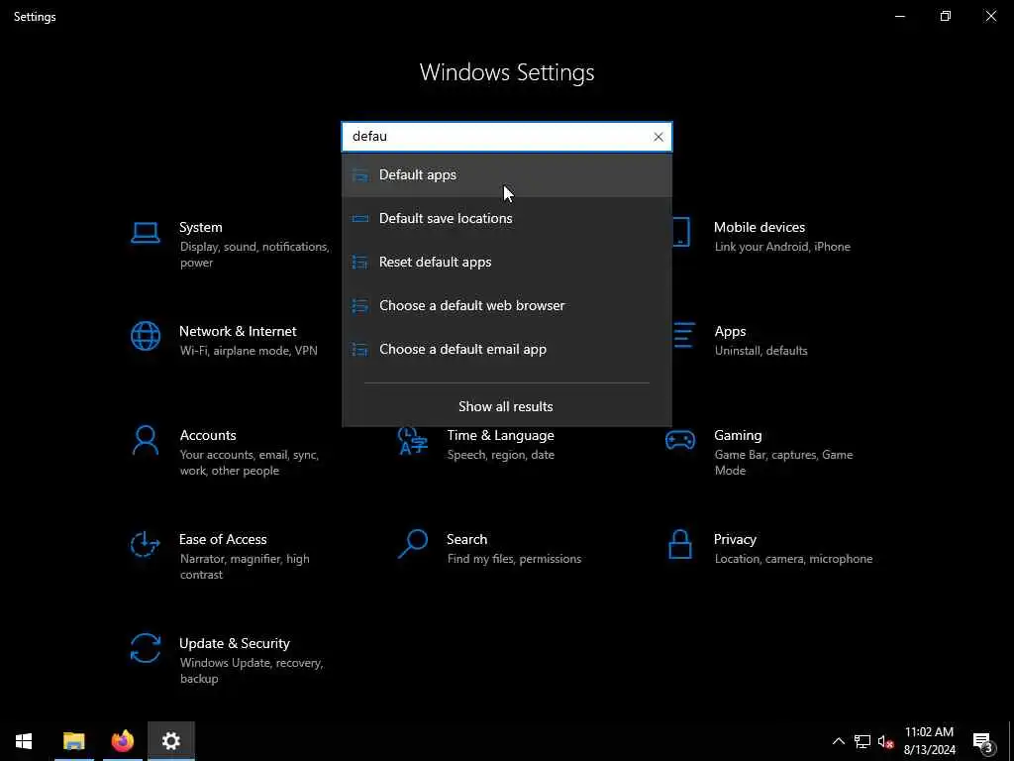Click 'Show all results' link
Screen dimensions: 1014x761
pyautogui.click(x=506, y=406)
